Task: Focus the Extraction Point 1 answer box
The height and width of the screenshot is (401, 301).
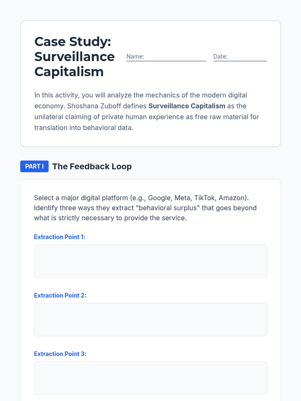Action: pos(150,261)
